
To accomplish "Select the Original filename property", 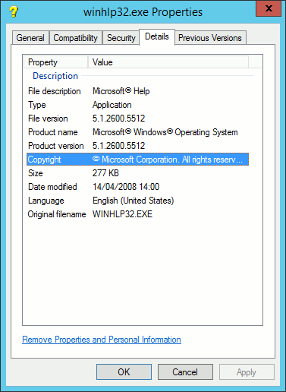I will 57,214.
